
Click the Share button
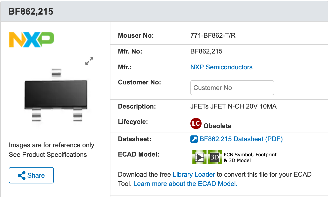point(31,175)
